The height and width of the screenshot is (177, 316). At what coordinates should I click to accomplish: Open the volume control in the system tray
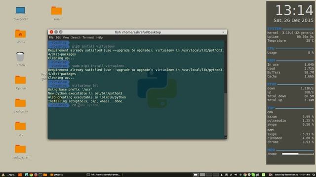236,175
